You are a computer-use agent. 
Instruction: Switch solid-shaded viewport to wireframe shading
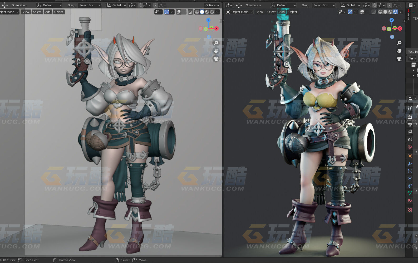click(197, 12)
